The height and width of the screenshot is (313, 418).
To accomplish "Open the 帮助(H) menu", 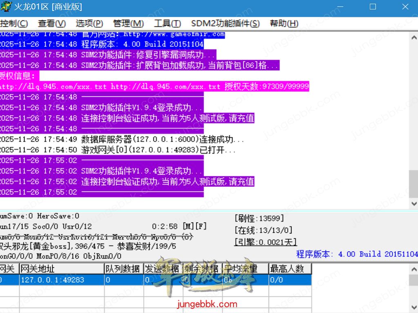I will click(284, 24).
